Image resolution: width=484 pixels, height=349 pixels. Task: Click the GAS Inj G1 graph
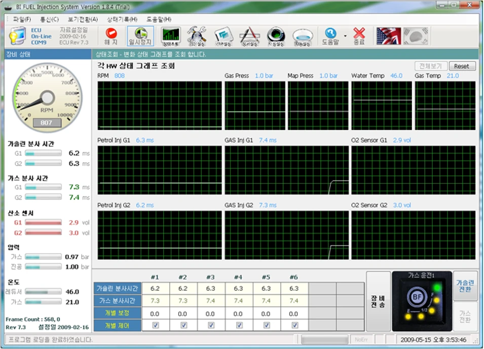tap(287, 170)
